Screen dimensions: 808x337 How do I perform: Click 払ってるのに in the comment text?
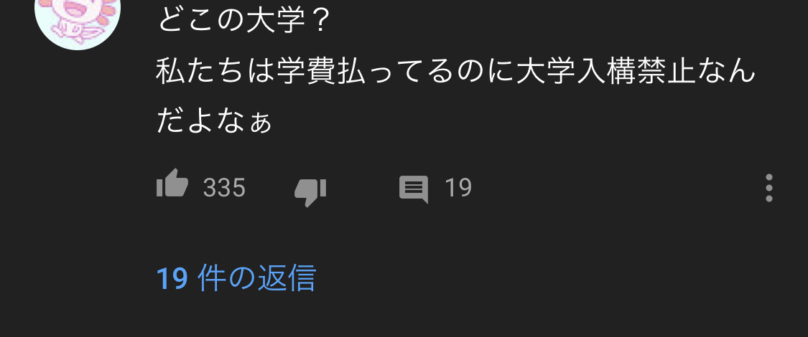pyautogui.click(x=424, y=72)
